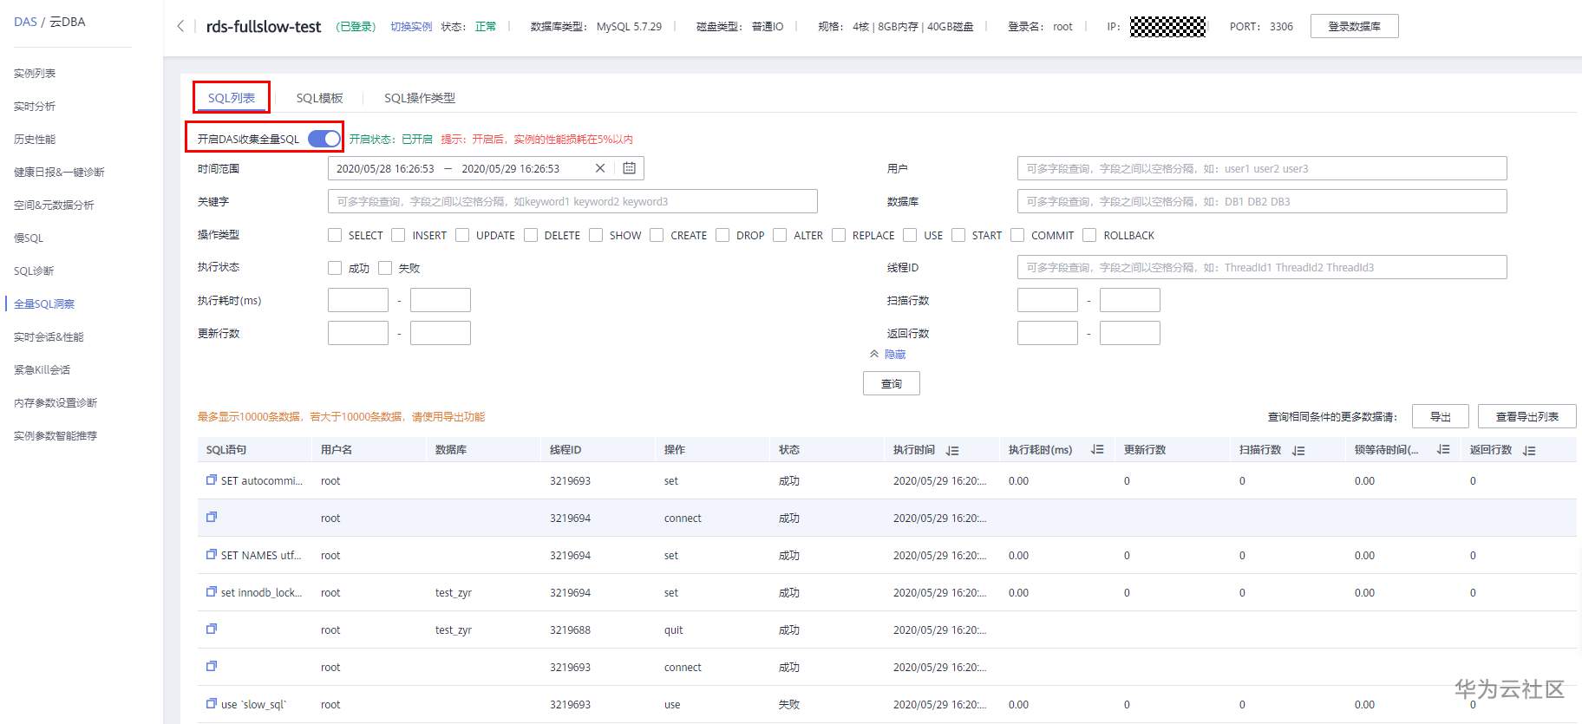Screen dimensions: 1582x724
Task: Click the 扫描行数 minimum value box
Action: click(x=1048, y=300)
